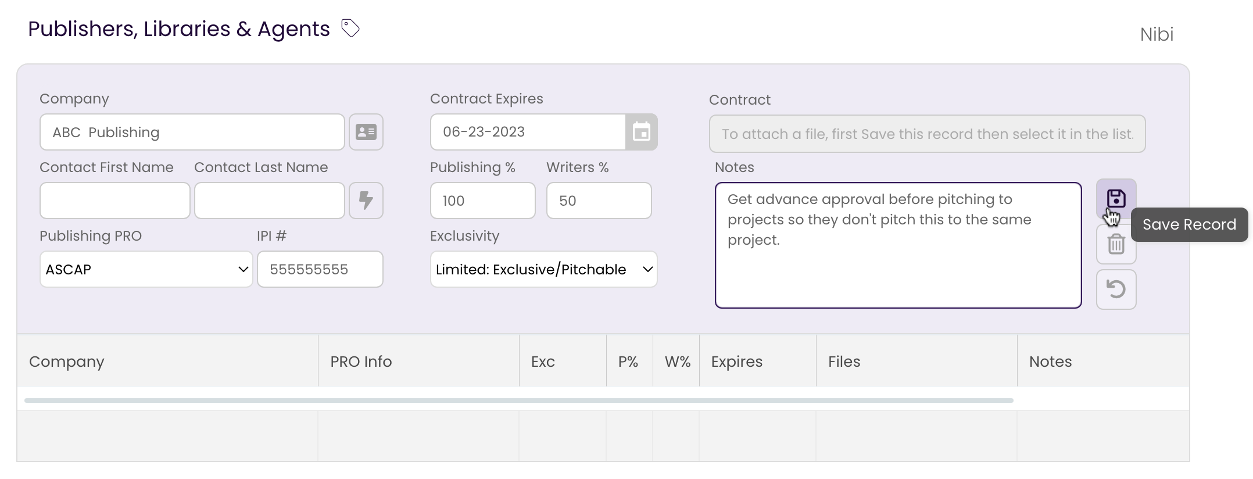
Task: Save the record with the floppy disk icon
Action: [1116, 199]
